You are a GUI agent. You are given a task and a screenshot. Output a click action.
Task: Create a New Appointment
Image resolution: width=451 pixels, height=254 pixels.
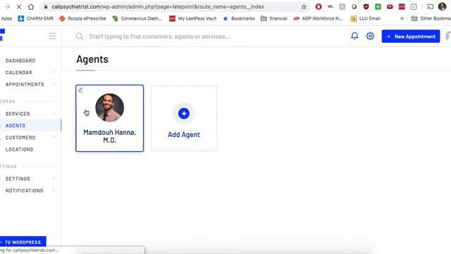point(411,36)
